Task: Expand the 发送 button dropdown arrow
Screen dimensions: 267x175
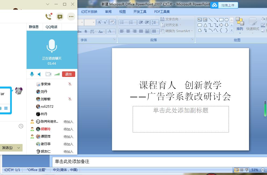Action: coord(19,148)
